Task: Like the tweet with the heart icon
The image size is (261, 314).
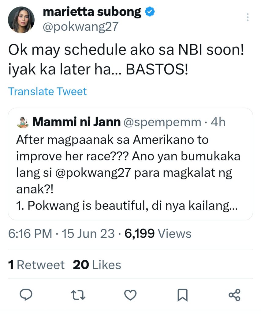Action: coord(131,295)
